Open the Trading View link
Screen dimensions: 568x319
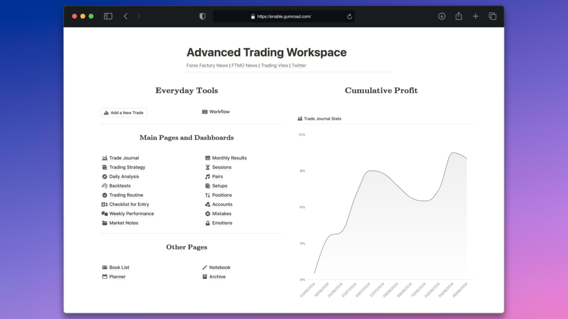274,65
